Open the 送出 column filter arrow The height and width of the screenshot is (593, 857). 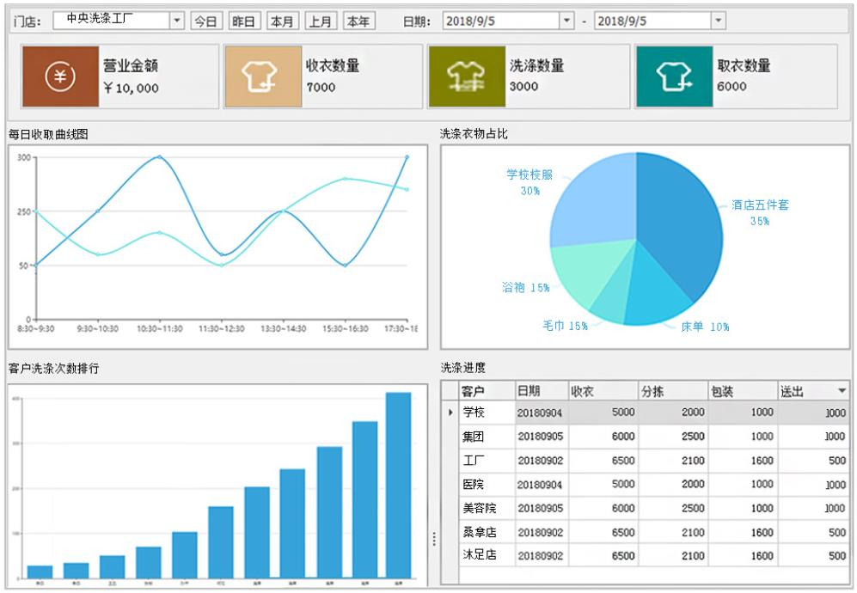[842, 391]
